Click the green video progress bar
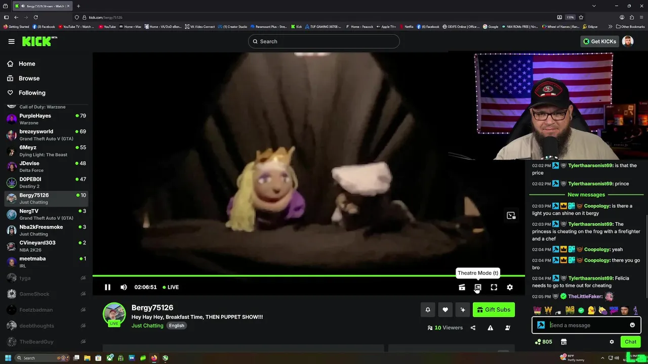 309,276
